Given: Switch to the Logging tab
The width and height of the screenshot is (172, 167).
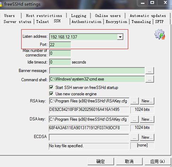Looking at the screenshot, I should click(x=79, y=16).
